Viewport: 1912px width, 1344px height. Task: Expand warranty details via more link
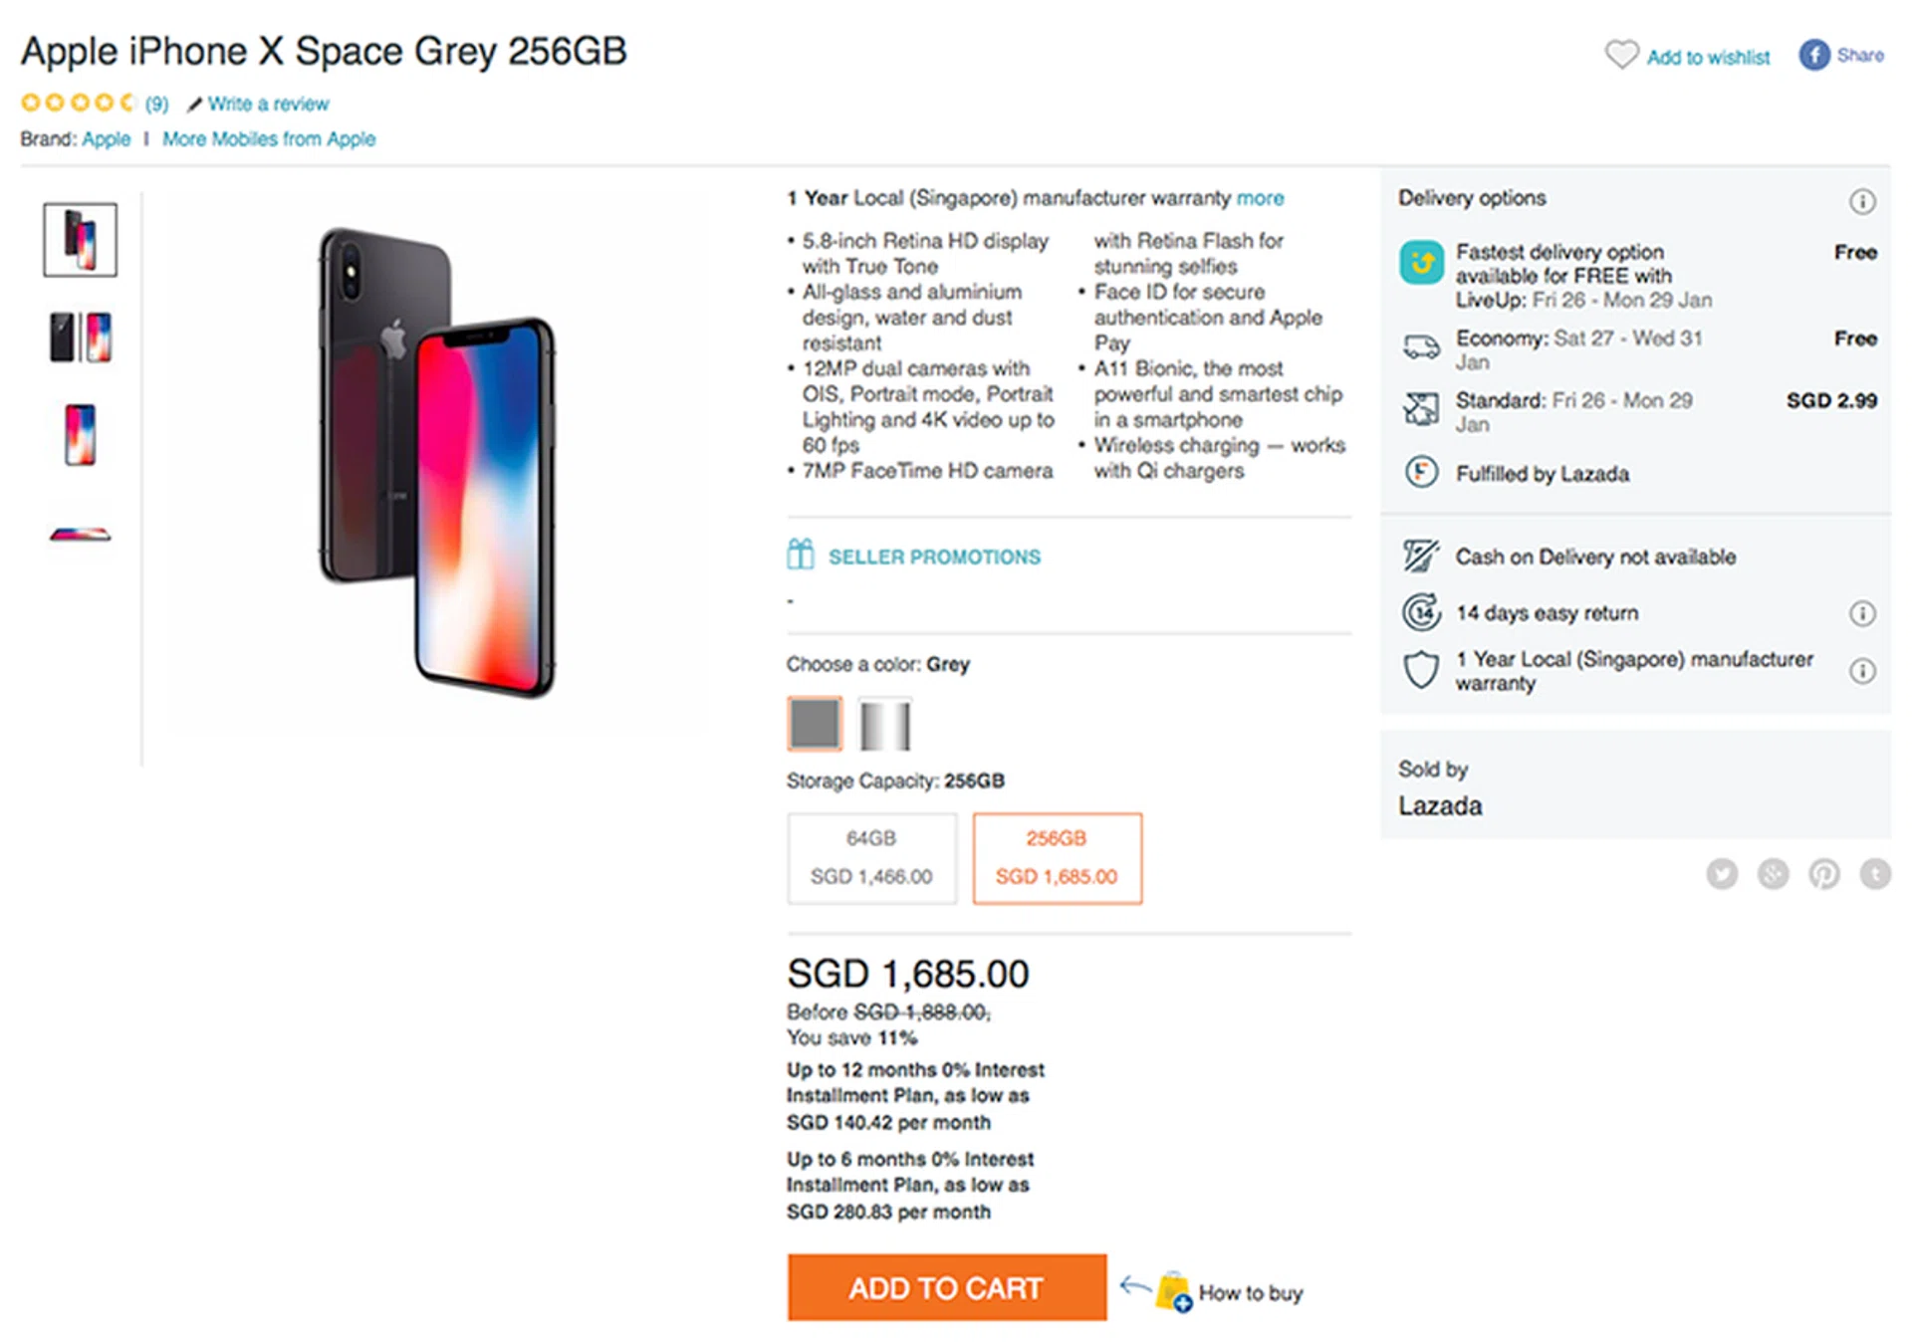click(x=1260, y=198)
